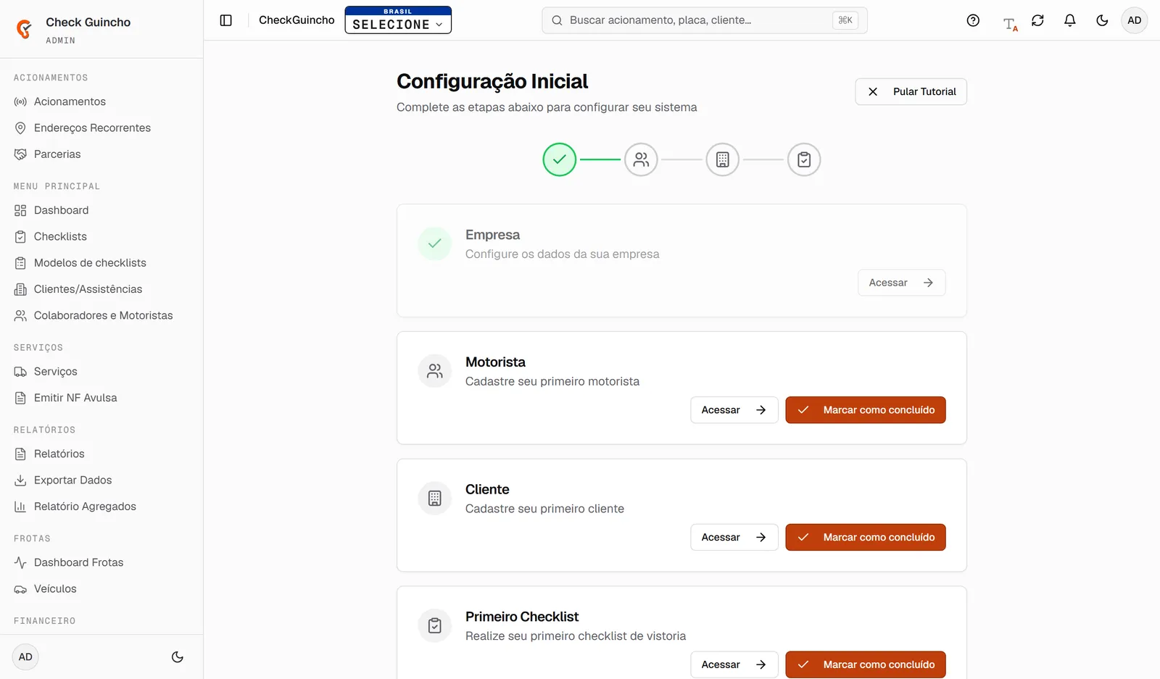Select the Motorista step circle icon
Screen dimensions: 1160x679
(641, 159)
